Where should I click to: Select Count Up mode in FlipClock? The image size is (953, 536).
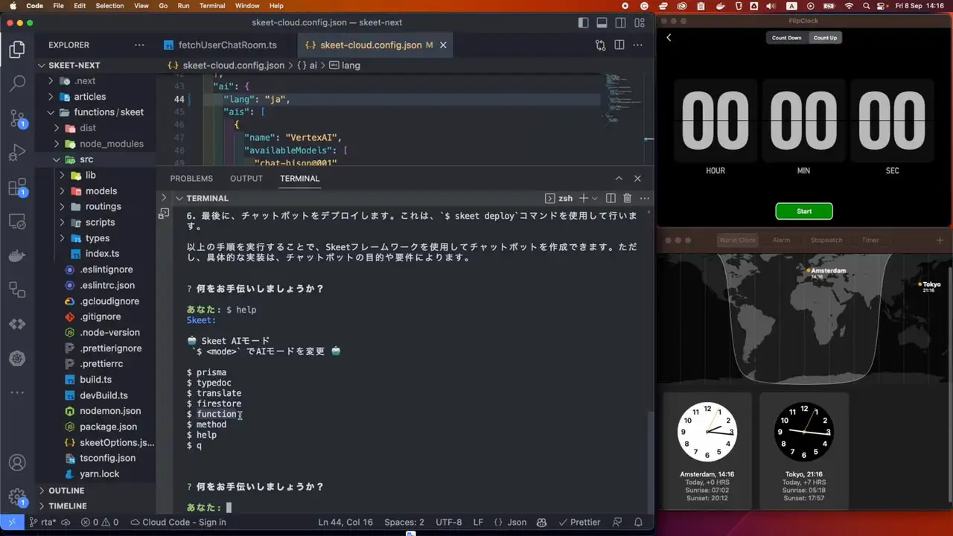click(825, 38)
